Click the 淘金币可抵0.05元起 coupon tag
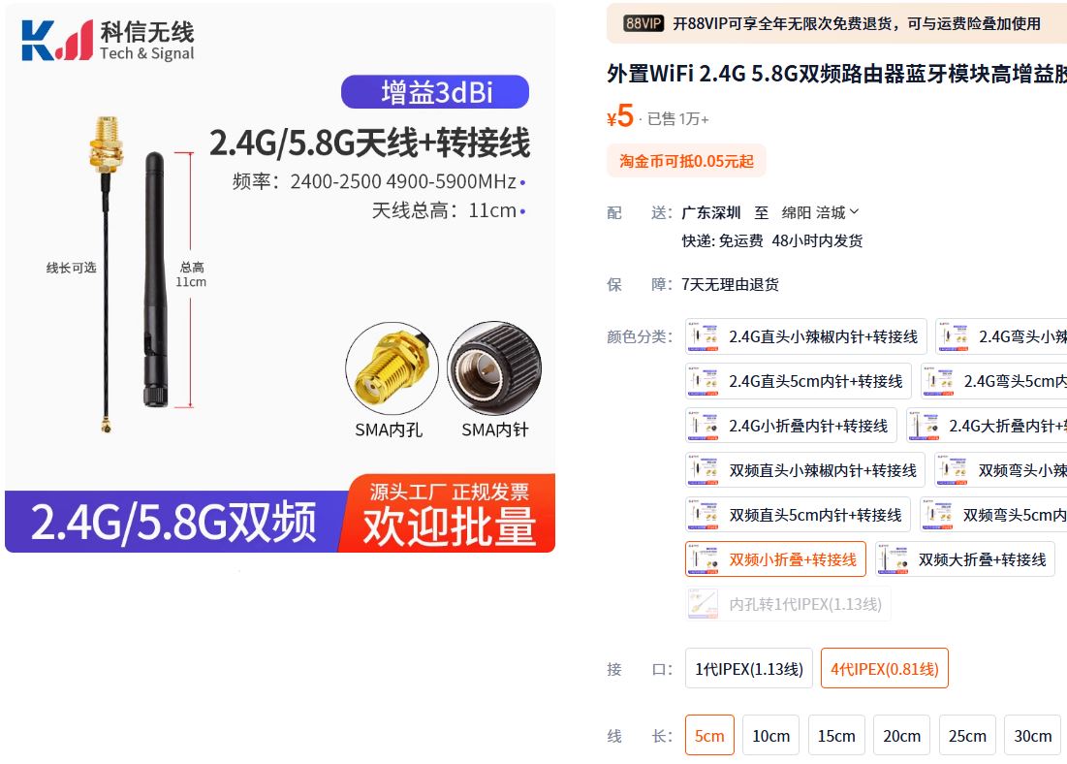The height and width of the screenshot is (764, 1067). point(686,161)
